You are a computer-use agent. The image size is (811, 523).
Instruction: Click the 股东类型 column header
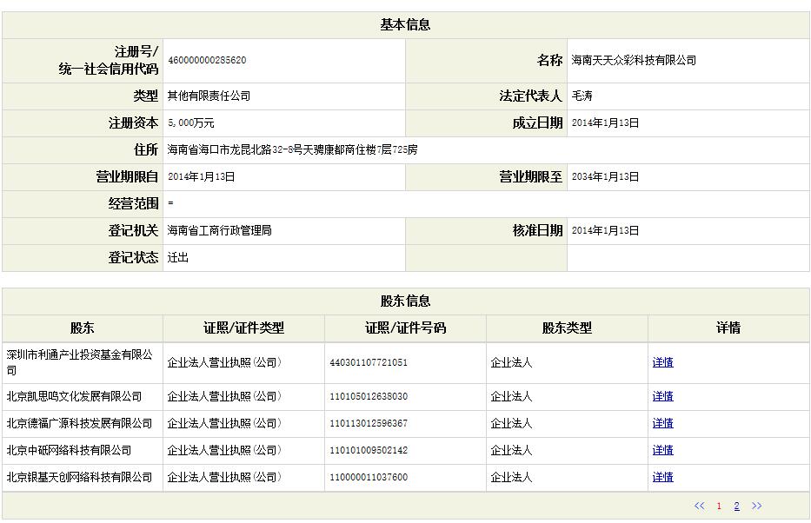coord(567,328)
